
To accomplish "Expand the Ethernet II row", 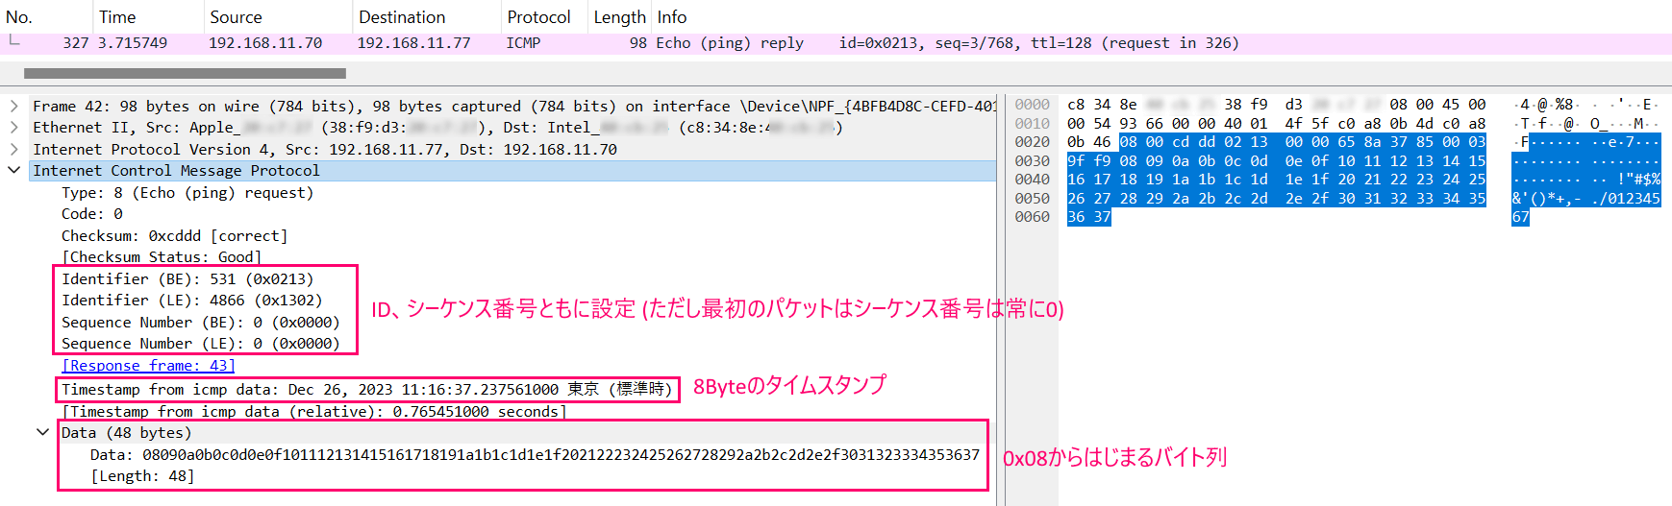I will [13, 128].
